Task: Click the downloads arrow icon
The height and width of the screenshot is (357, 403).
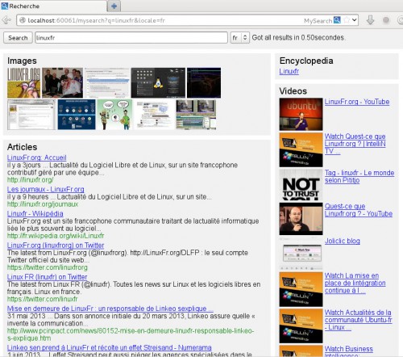Action: pyautogui.click(x=371, y=20)
